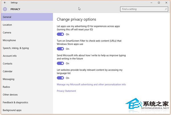Open Calendar privacy settings
Screen dimensions: 171x115
(x=8, y=71)
